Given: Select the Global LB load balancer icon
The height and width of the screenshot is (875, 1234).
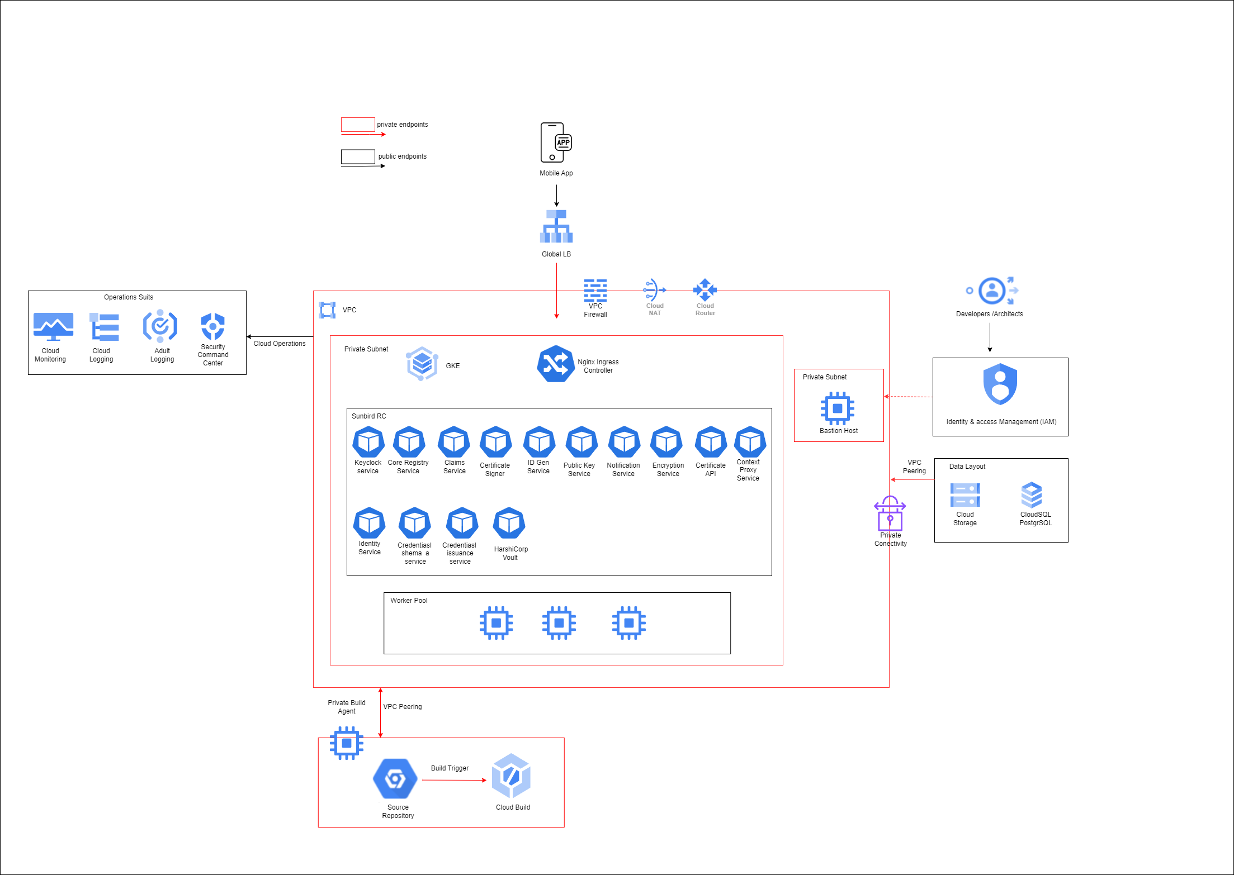Looking at the screenshot, I should click(x=556, y=226).
